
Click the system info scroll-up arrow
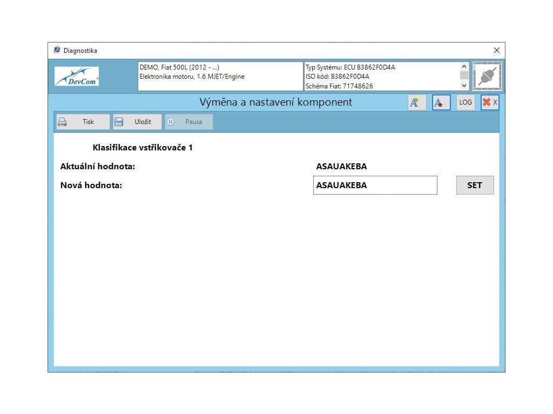point(464,66)
